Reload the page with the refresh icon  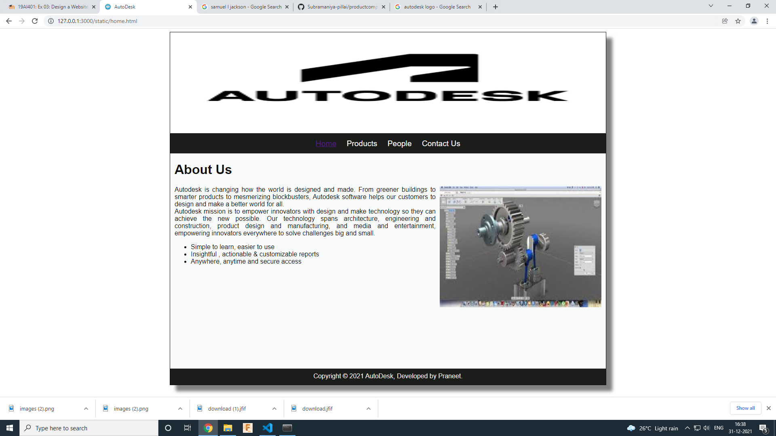[x=35, y=21]
